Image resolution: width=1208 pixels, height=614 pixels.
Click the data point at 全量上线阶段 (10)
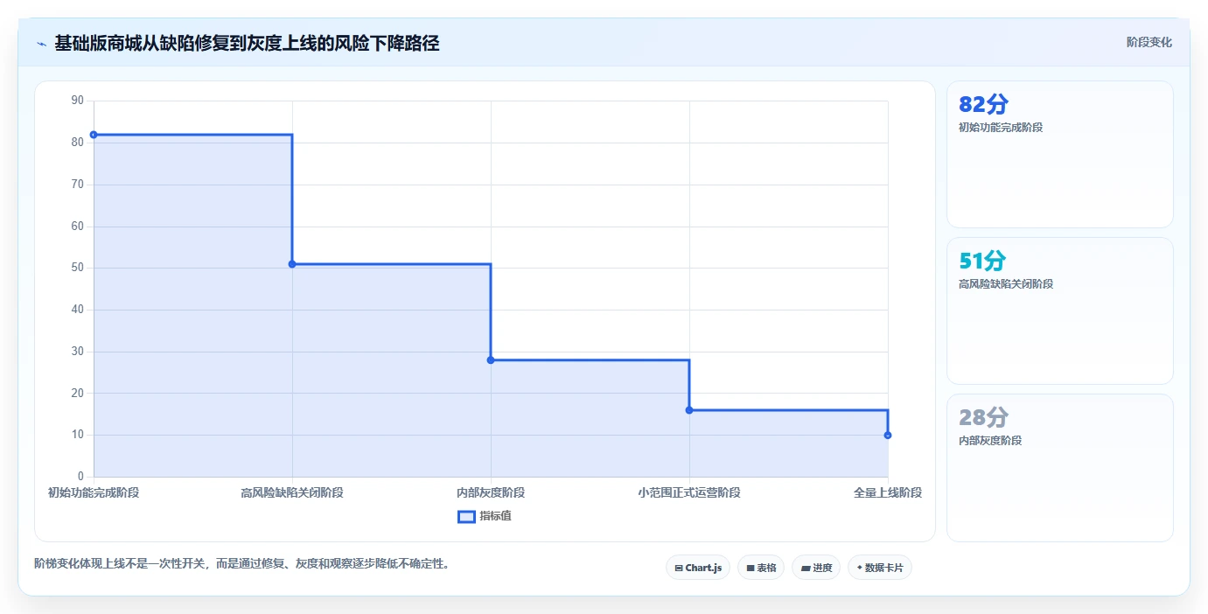888,435
